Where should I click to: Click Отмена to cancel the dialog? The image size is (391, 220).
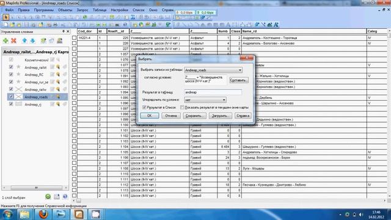171,116
